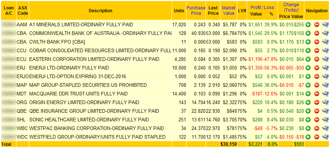Click green plus in MACQUARIE DDR TRUST row
The image size is (330, 148).
click(308, 94)
